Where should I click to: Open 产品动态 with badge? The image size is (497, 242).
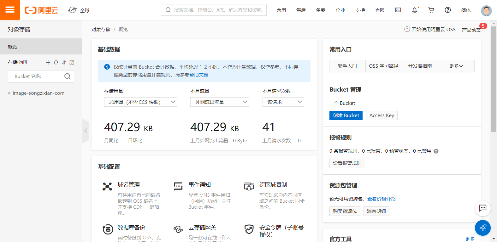[471, 30]
